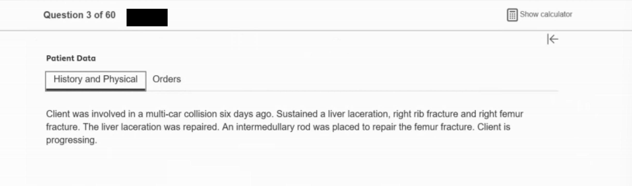Screen dimensions: 632x186
Task: Select the History and Physical tab
Action: (x=96, y=79)
